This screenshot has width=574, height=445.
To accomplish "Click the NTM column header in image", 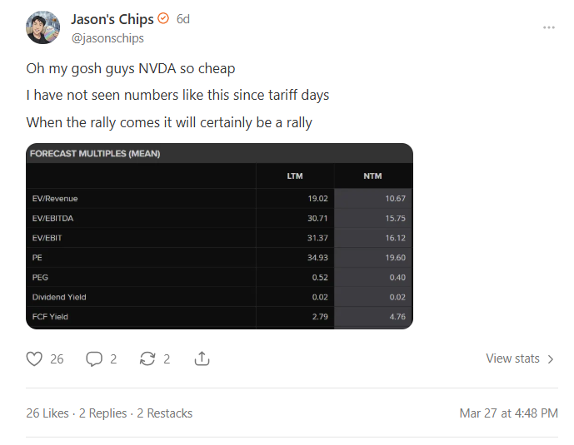I will tap(372, 176).
